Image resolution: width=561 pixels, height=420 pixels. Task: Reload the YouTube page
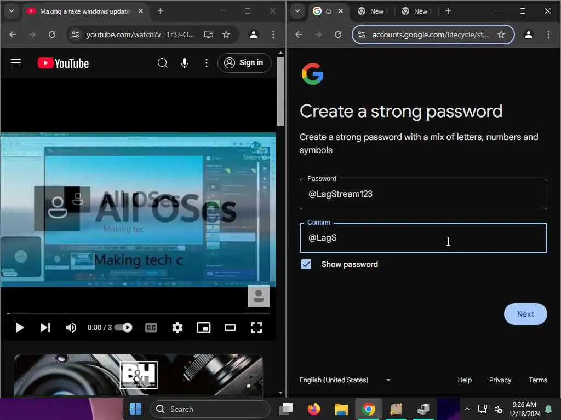[x=52, y=34]
